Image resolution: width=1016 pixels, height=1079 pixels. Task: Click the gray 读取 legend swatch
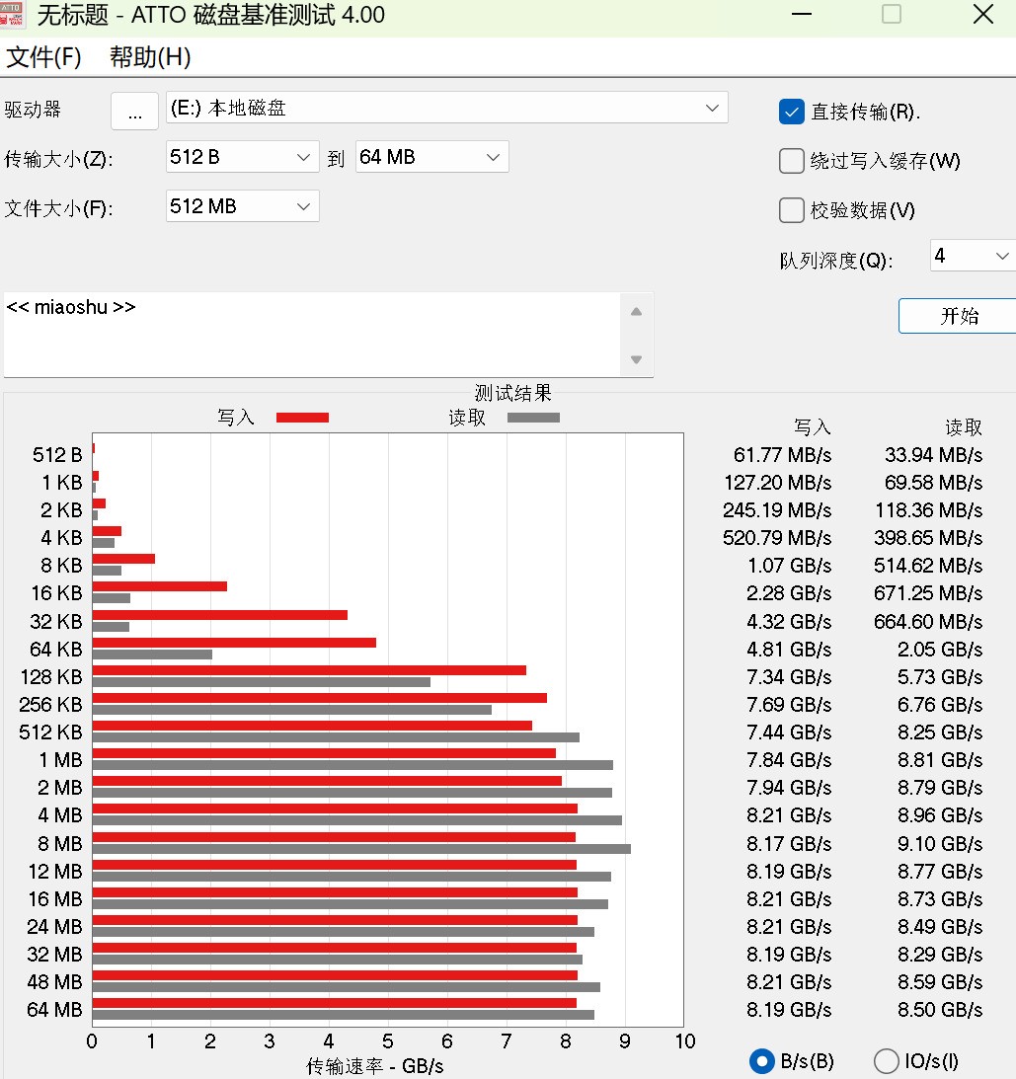[533, 417]
